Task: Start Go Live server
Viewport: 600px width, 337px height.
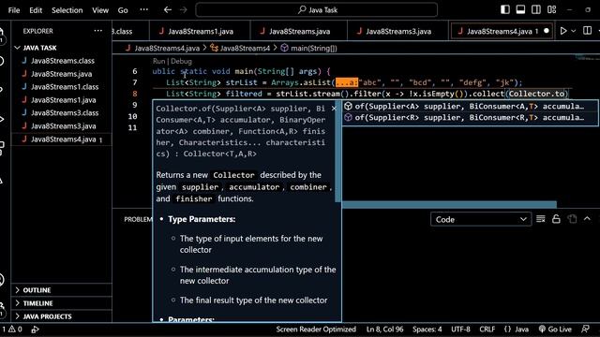Action: tap(555, 329)
